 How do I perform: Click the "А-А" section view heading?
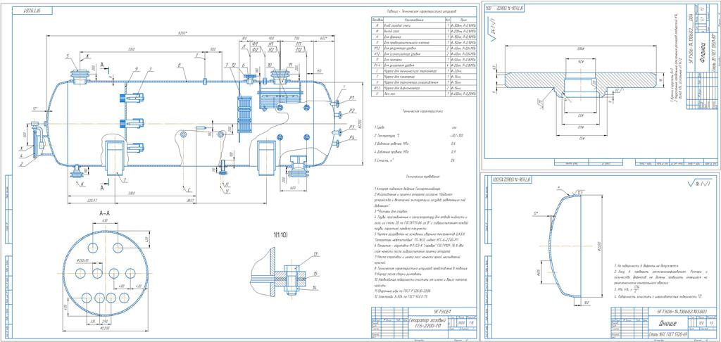[104, 213]
